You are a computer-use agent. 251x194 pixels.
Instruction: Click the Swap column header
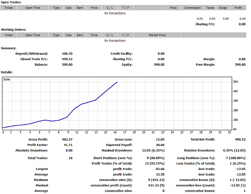pos(223,8)
